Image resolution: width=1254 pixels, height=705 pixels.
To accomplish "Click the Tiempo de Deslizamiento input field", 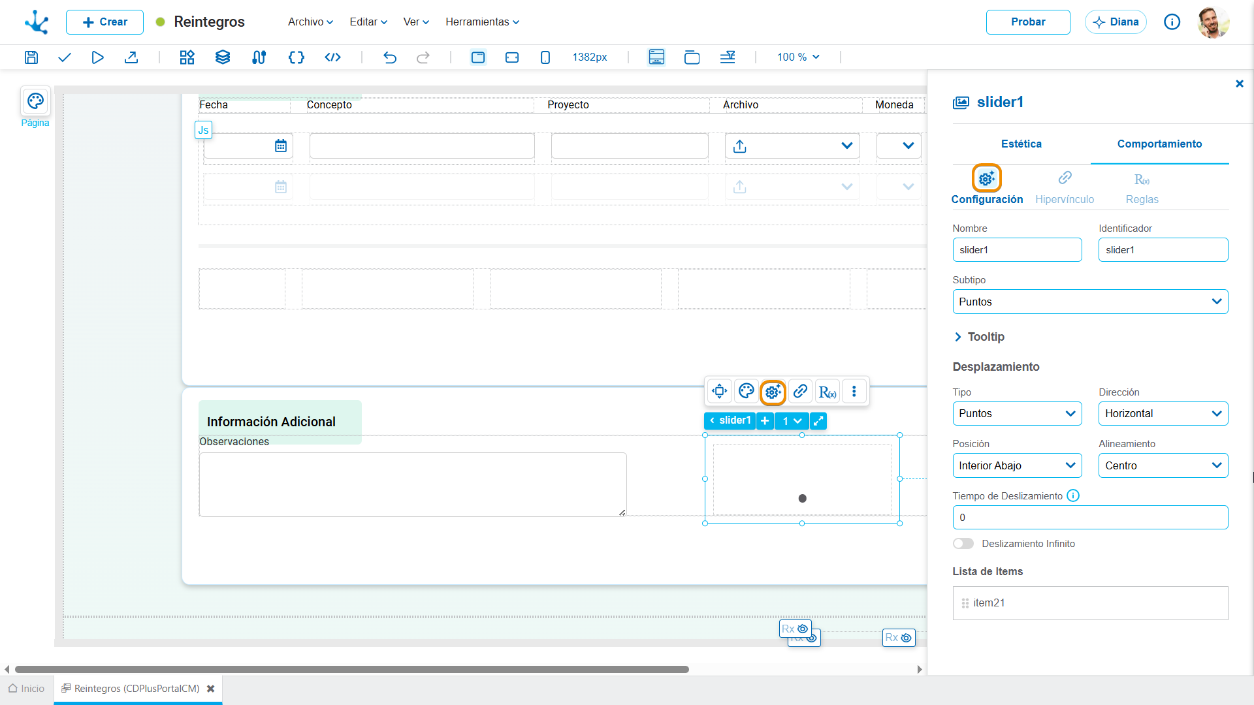I will tap(1090, 517).
